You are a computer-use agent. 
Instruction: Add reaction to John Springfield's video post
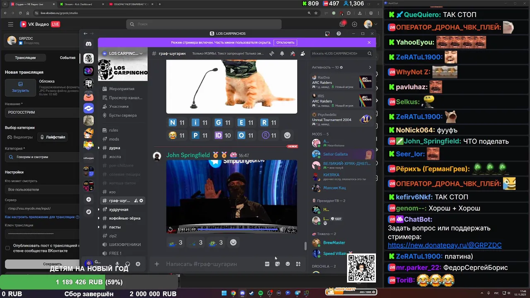tap(234, 243)
